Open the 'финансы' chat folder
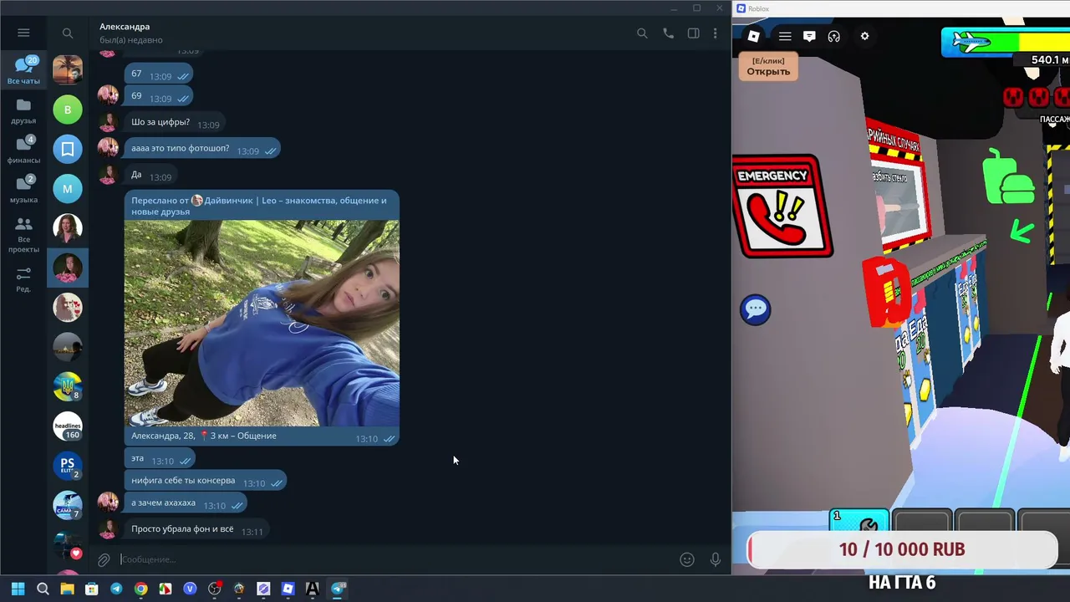This screenshot has height=602, width=1070. tap(23, 150)
